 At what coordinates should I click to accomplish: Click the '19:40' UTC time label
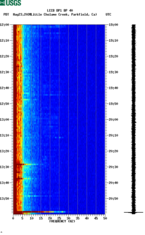tap(113, 88)
